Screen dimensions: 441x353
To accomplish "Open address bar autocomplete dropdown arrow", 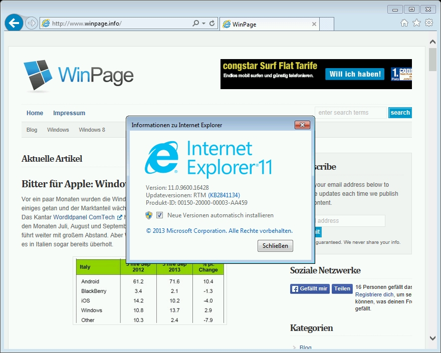I will (203, 24).
